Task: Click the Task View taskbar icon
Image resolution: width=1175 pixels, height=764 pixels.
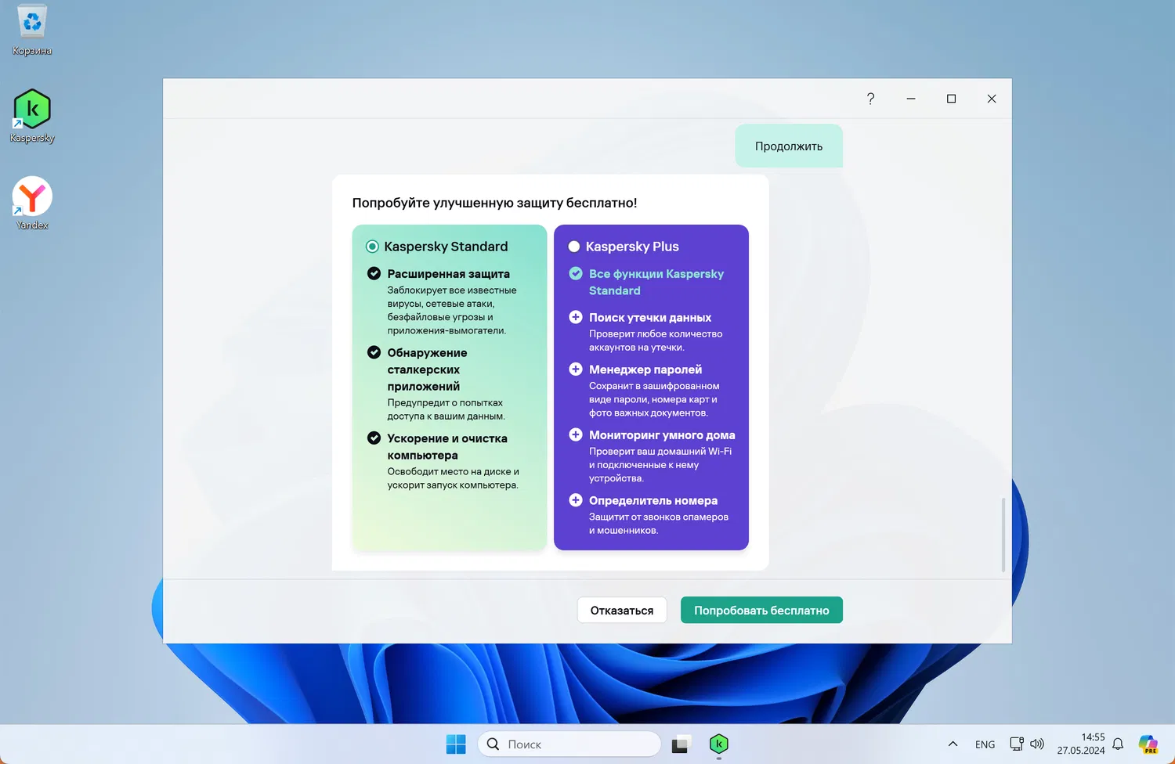Action: pyautogui.click(x=681, y=744)
